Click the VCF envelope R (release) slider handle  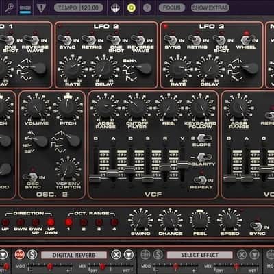pyautogui.click(x=165, y=167)
